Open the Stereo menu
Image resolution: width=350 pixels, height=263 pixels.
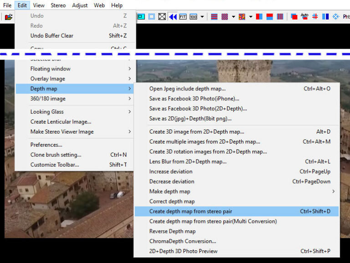pyautogui.click(x=58, y=5)
